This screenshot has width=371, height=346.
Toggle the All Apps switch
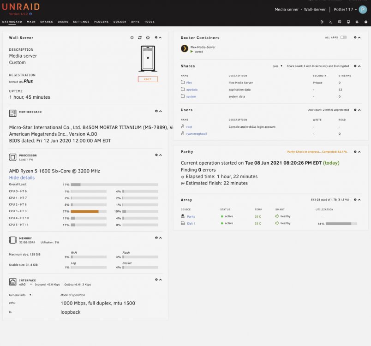pos(344,37)
